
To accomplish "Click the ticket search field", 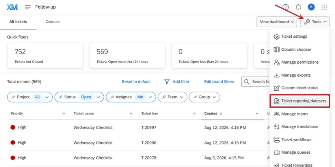I will [255, 82].
